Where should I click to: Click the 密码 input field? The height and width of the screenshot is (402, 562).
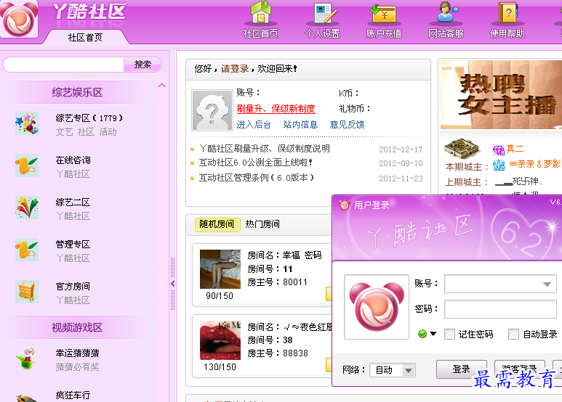pyautogui.click(x=500, y=309)
